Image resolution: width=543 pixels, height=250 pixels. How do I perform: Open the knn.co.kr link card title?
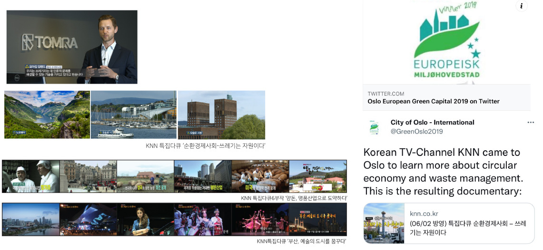point(467,228)
